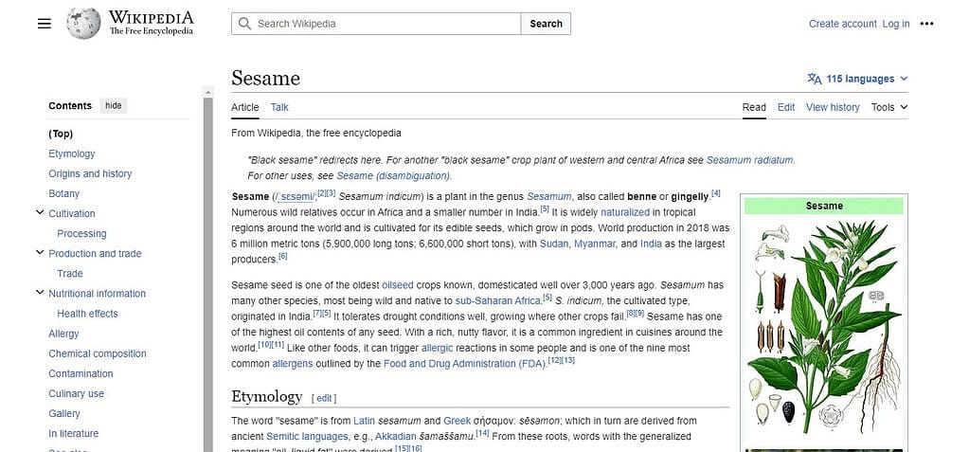Go to Gallery in contents
The image size is (969, 452).
(x=64, y=414)
